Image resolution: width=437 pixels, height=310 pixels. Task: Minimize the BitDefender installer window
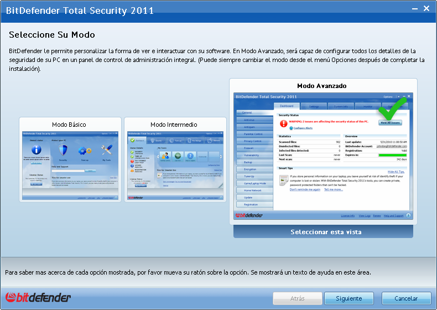click(x=415, y=9)
